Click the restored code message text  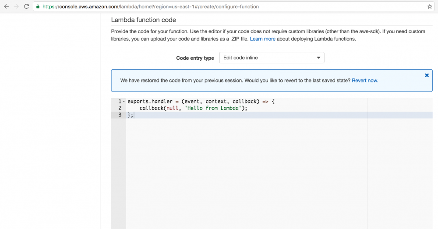[x=235, y=80]
